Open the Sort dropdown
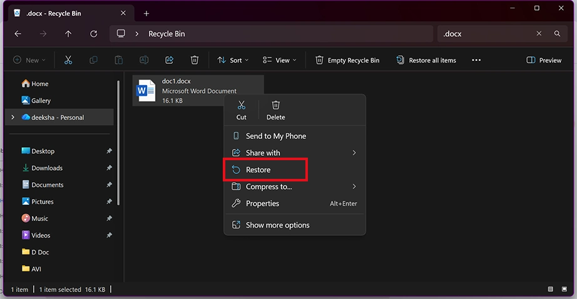The width and height of the screenshot is (577, 299). (233, 60)
